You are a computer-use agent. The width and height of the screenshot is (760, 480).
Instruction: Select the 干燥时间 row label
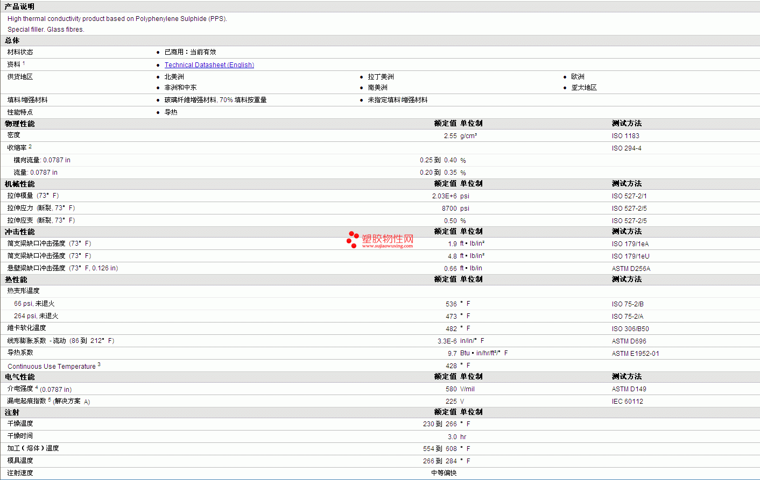click(x=20, y=436)
